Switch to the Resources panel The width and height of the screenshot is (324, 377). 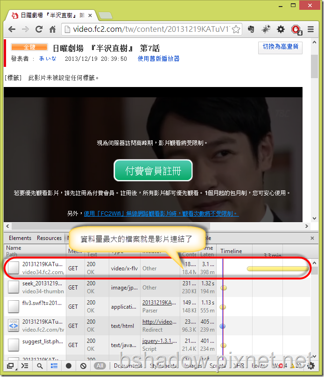(x=49, y=238)
